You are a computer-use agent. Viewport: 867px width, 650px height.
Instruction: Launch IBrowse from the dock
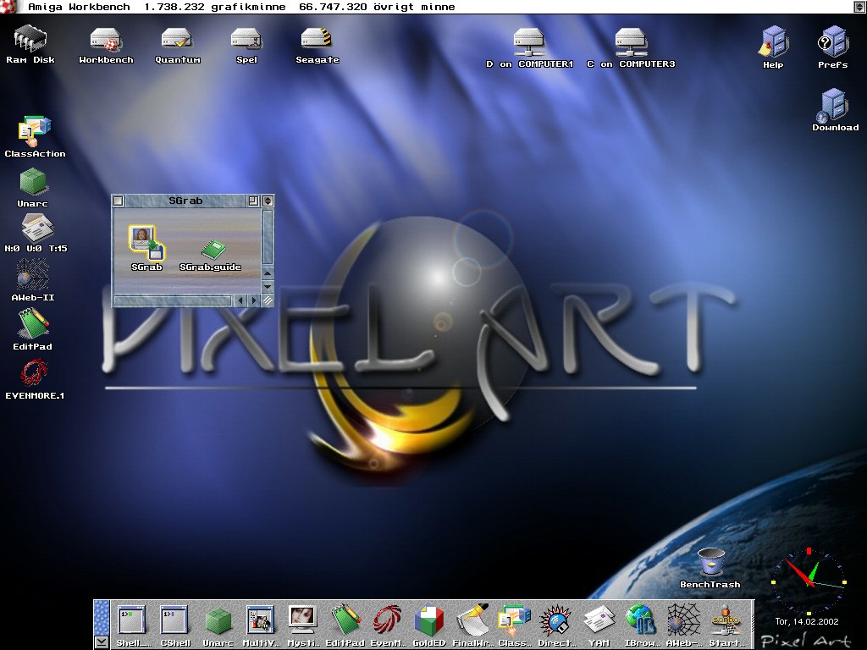641,622
